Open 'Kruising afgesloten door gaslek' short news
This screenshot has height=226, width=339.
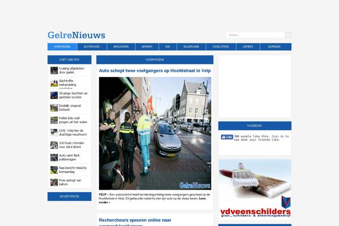point(72,70)
